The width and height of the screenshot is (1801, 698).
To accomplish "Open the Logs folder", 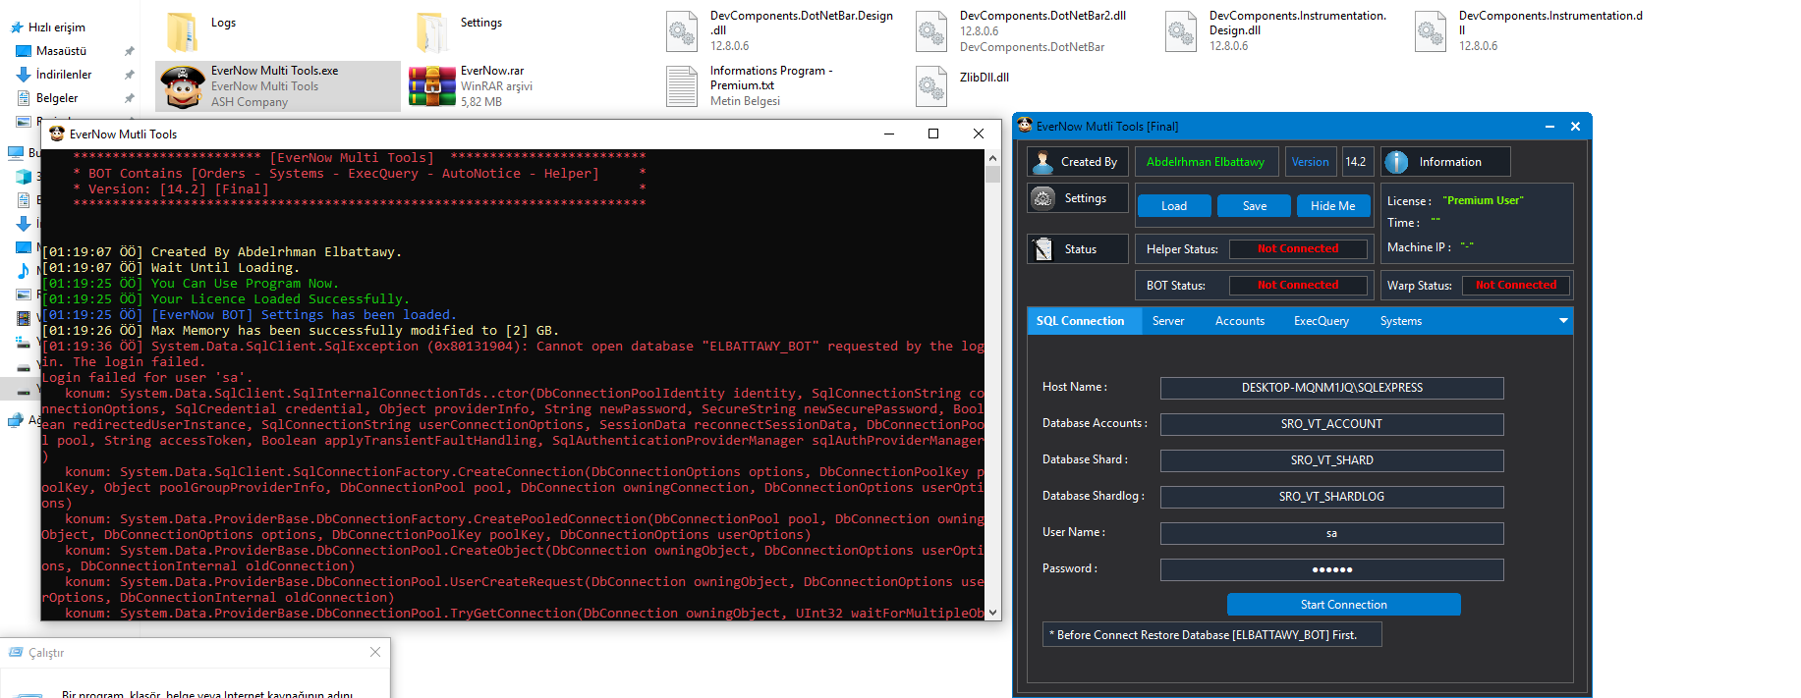I will point(201,30).
